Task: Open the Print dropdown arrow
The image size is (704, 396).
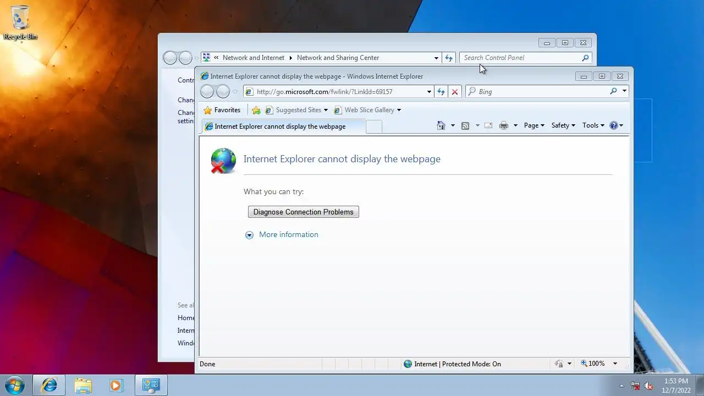Action: [515, 125]
